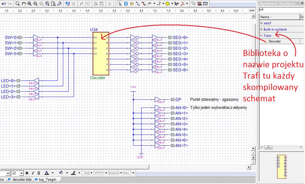Click the red Power symbol tool
The height and width of the screenshot is (184, 305).
click(x=183, y=4)
